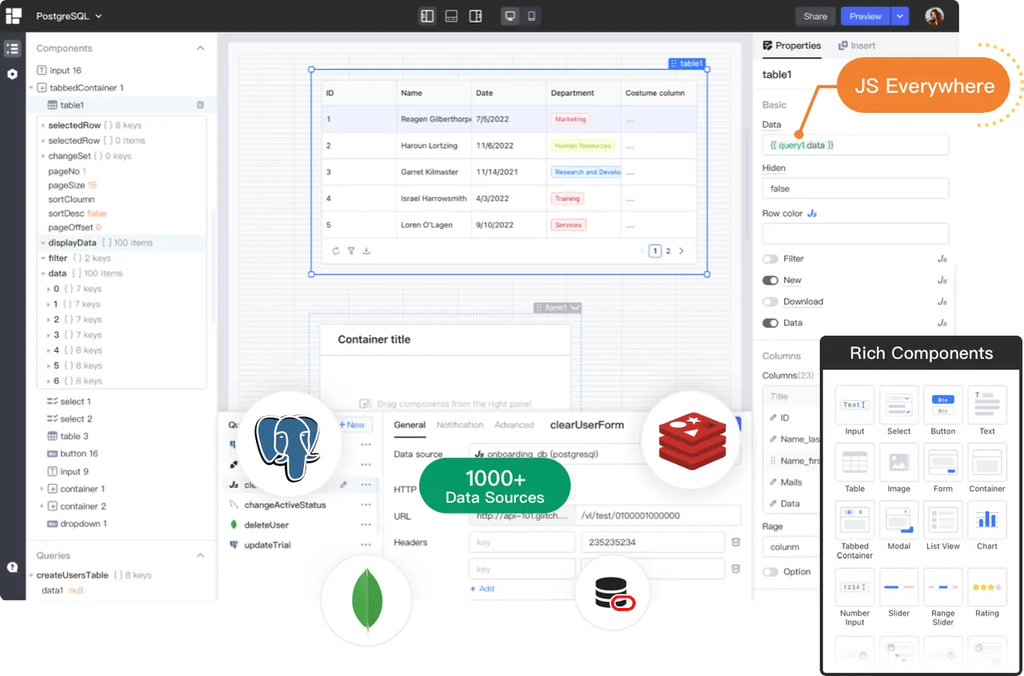Turn off the Data toggle switch
This screenshot has width=1024, height=676.
[770, 323]
